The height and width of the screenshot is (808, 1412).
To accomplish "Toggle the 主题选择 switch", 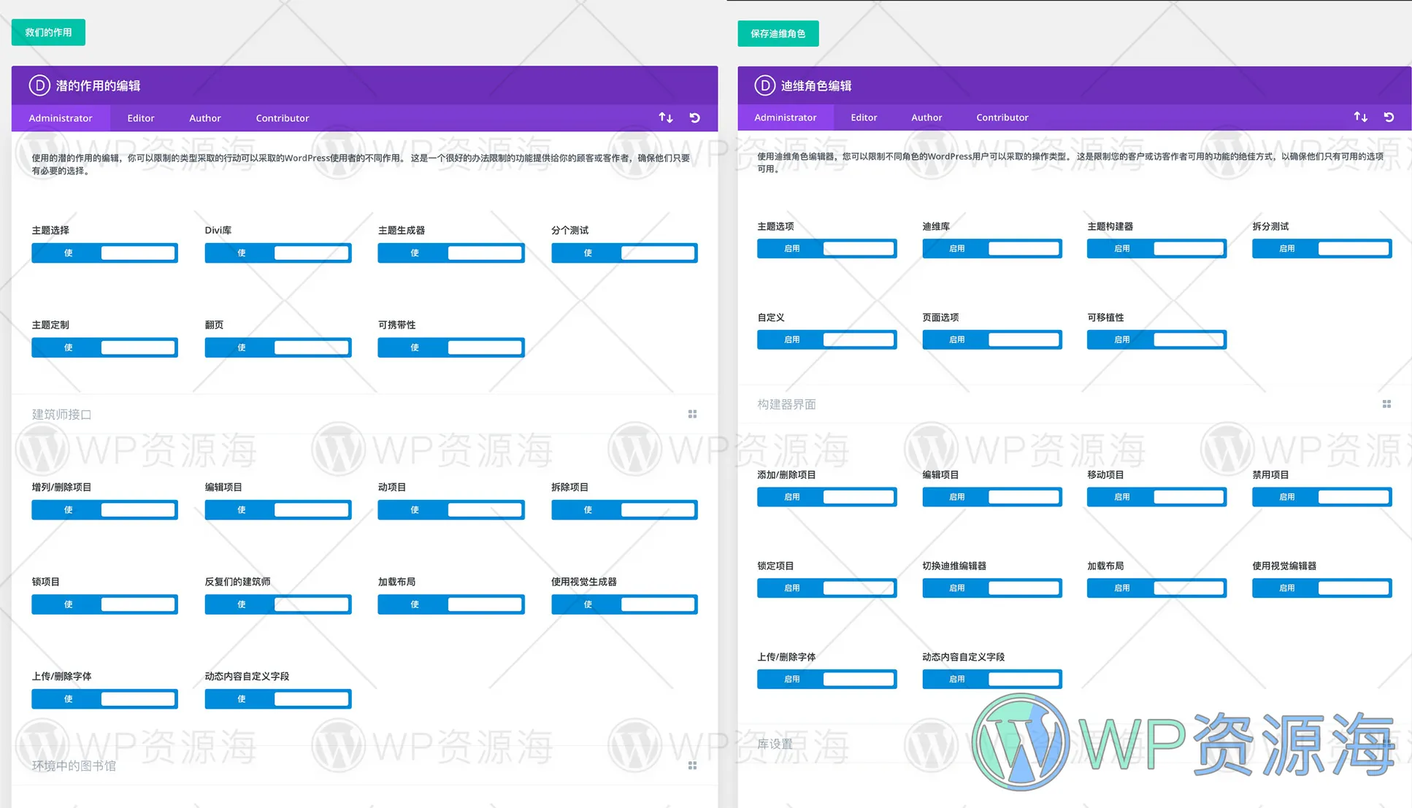I will [x=104, y=253].
